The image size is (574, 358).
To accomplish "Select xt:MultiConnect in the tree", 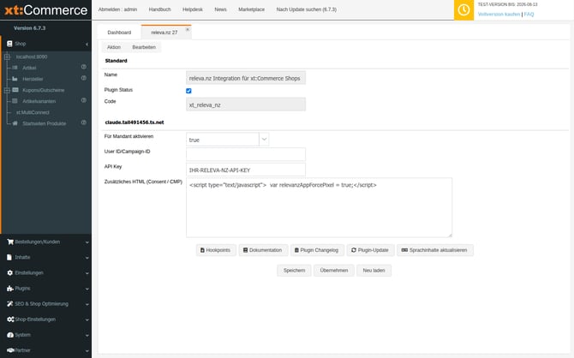I will click(33, 112).
